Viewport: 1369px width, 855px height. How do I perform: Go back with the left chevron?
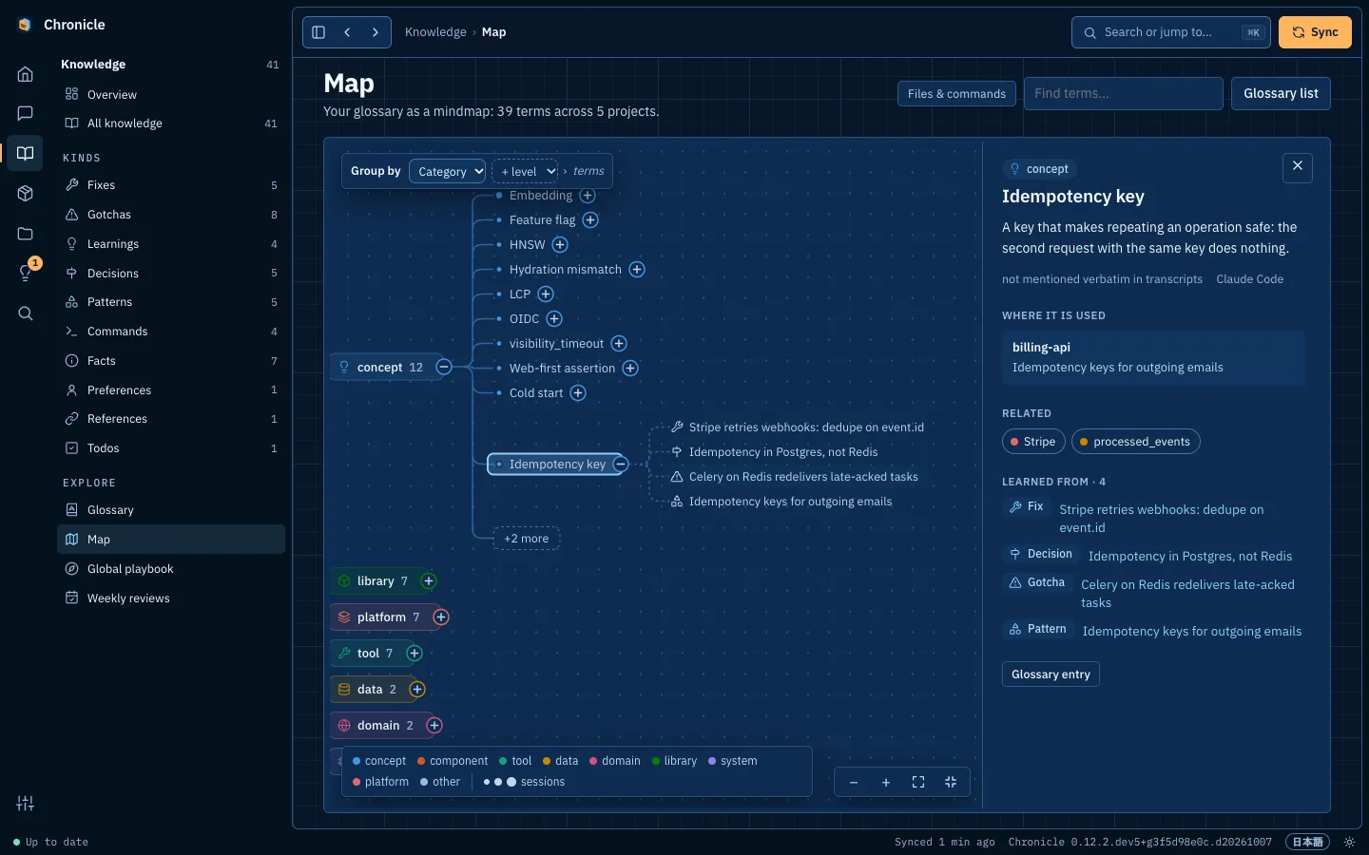click(x=348, y=32)
